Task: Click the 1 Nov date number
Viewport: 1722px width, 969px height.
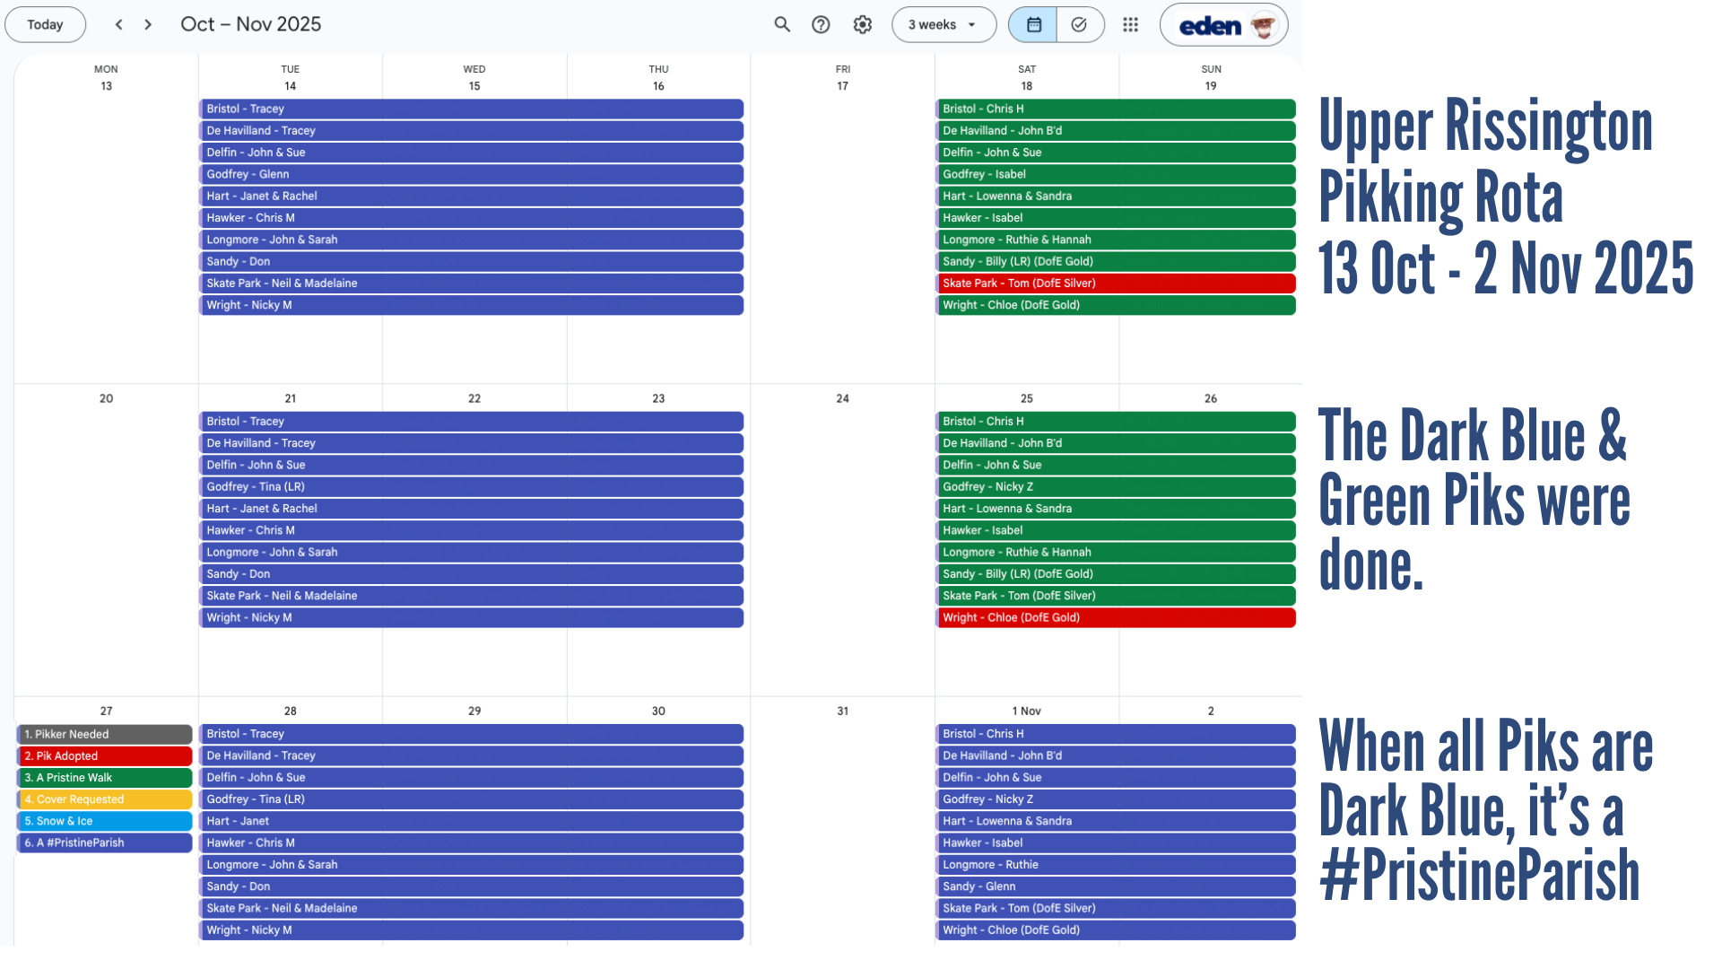Action: point(1026,711)
